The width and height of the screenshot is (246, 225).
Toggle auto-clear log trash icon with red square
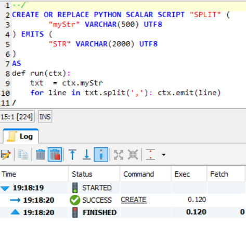(55, 155)
